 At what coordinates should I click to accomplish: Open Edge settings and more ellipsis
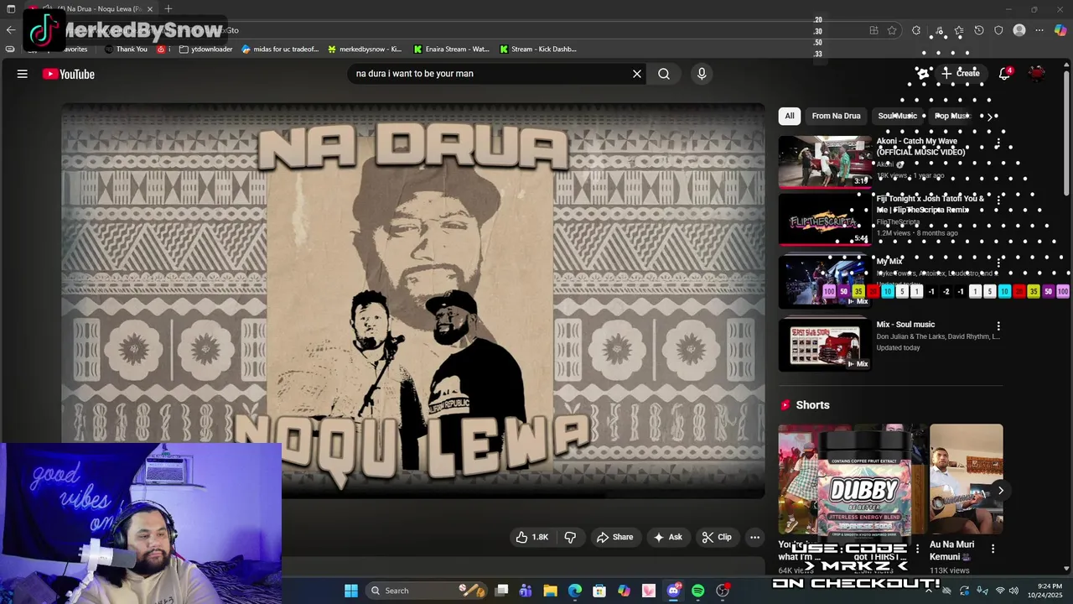[x=1039, y=30]
